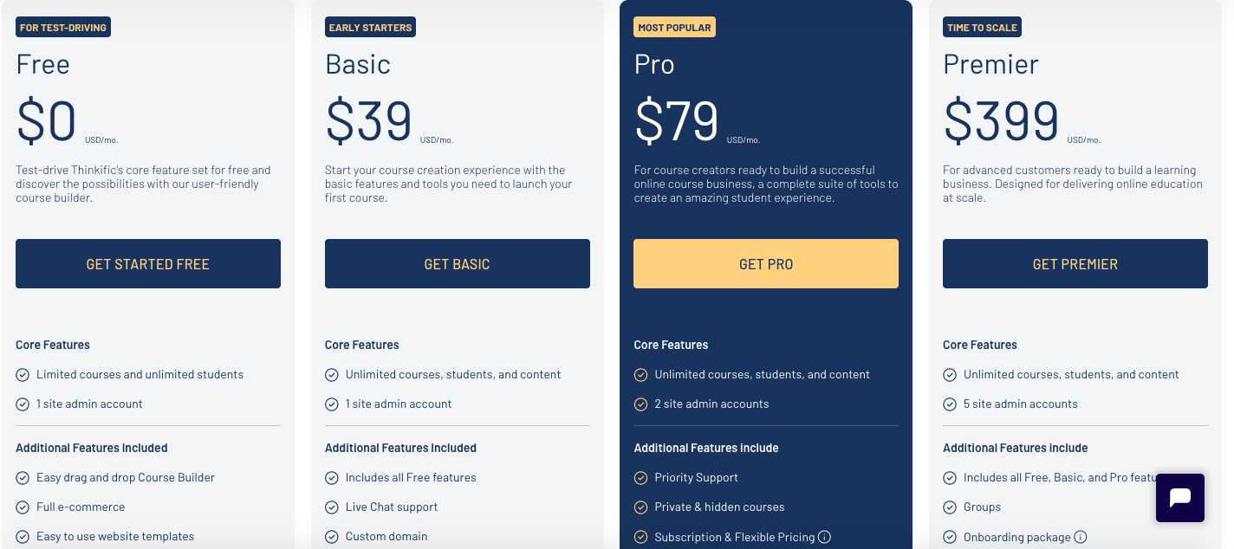Click the Most Popular badge on Pro

(674, 28)
